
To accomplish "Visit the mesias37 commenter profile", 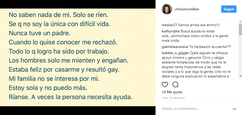I will click(x=169, y=25).
